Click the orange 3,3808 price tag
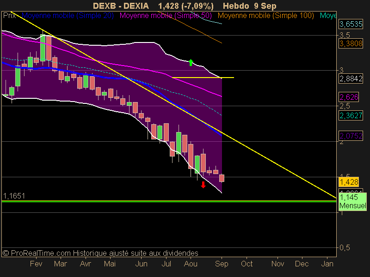 [x=351, y=43]
